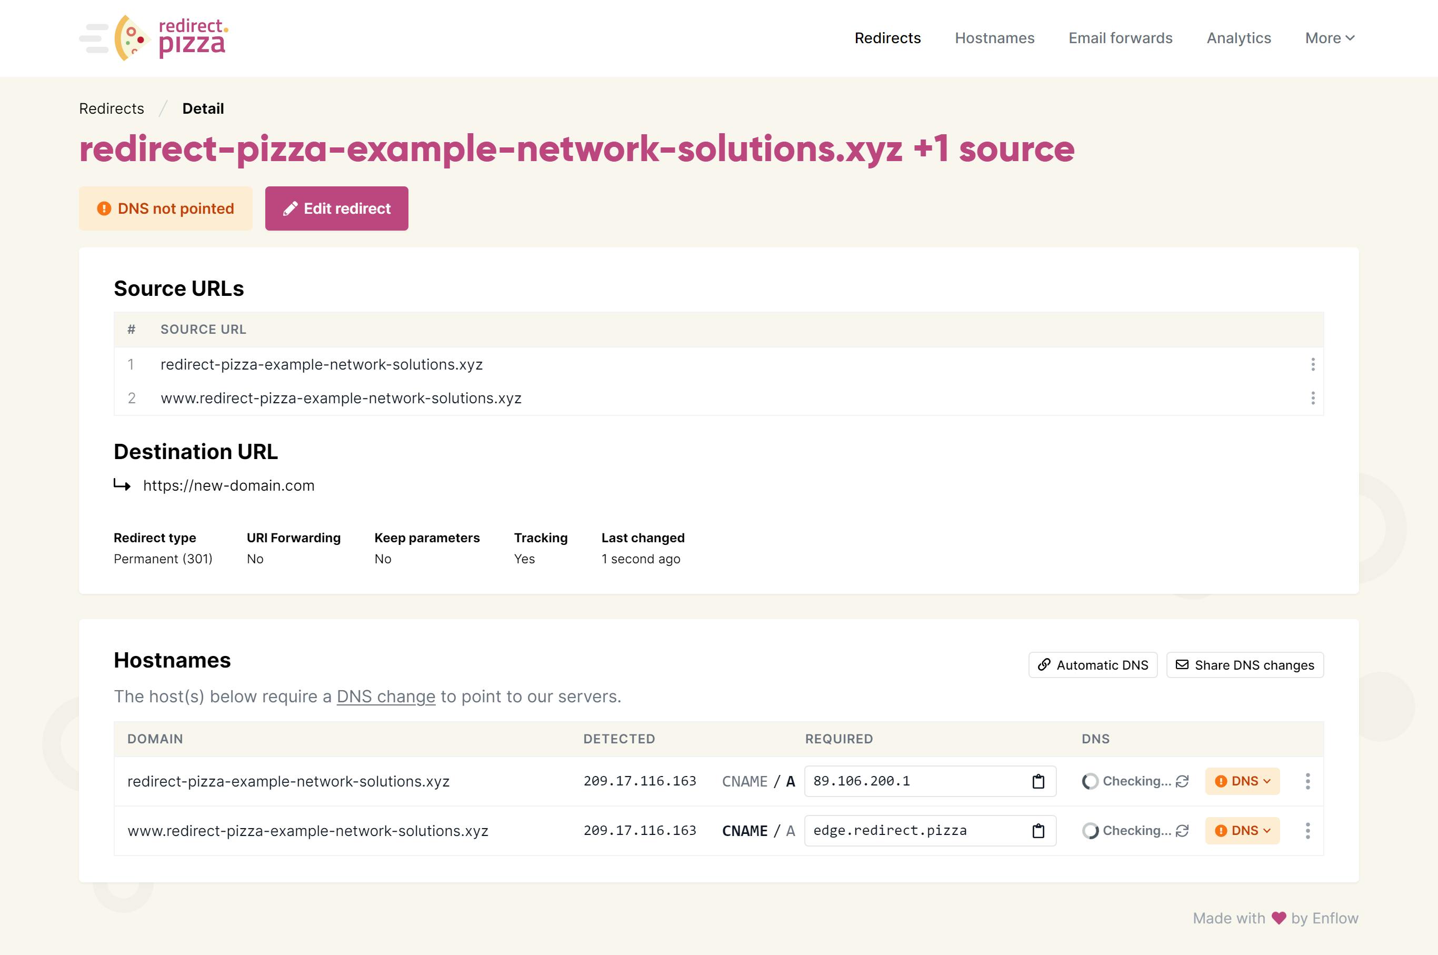This screenshot has width=1438, height=955.
Task: Copy the edge.redirect.pizza required value
Action: [1038, 831]
